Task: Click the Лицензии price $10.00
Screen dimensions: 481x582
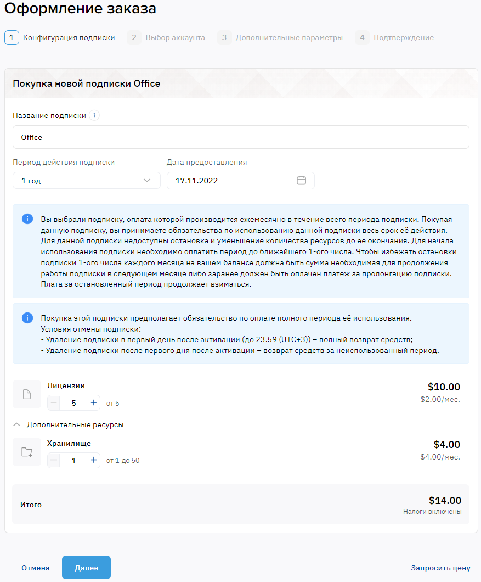Action: [x=444, y=387]
